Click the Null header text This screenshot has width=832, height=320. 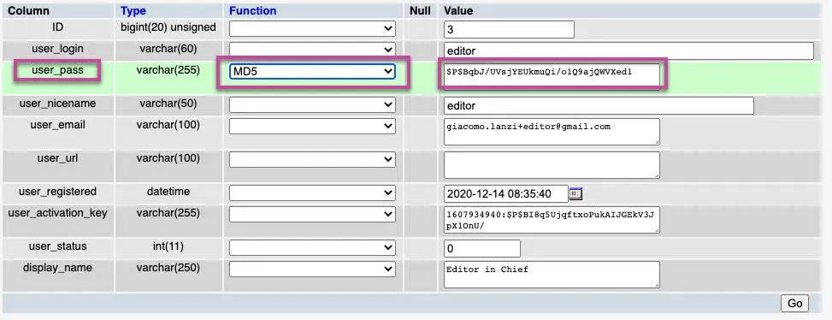click(x=420, y=10)
